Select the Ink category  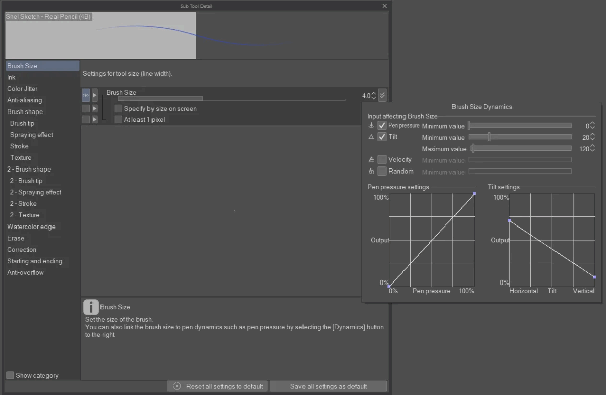(11, 77)
